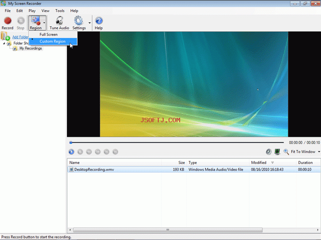The width and height of the screenshot is (321, 240).
Task: Choose Custom Region in the Region menu
Action: (53, 41)
